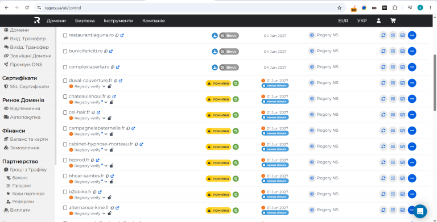Viewport: 437px width, 222px height.
Task: Open the user account icon in top bar
Action: point(378,20)
